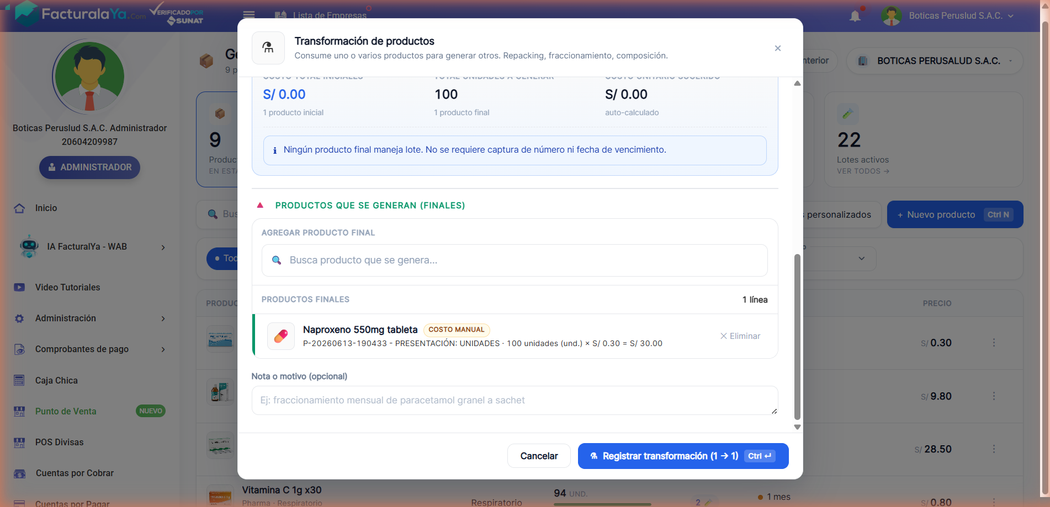Image resolution: width=1050 pixels, height=507 pixels.
Task: Click the Lotes activos syringe icon
Action: [847, 114]
